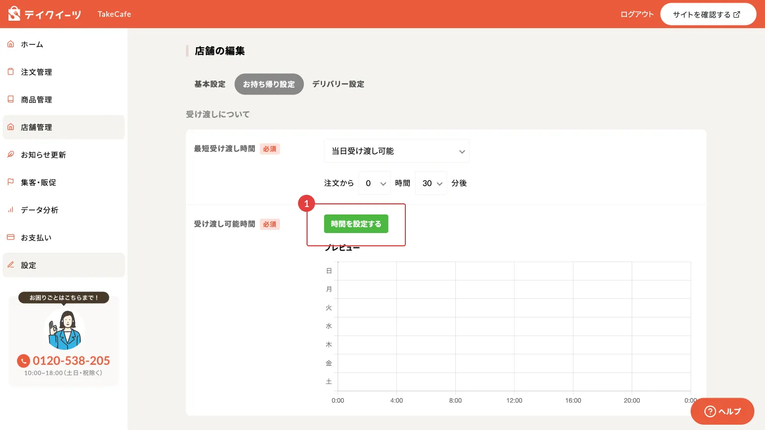The image size is (765, 430).
Task: Click the ログアウト link
Action: coord(637,14)
